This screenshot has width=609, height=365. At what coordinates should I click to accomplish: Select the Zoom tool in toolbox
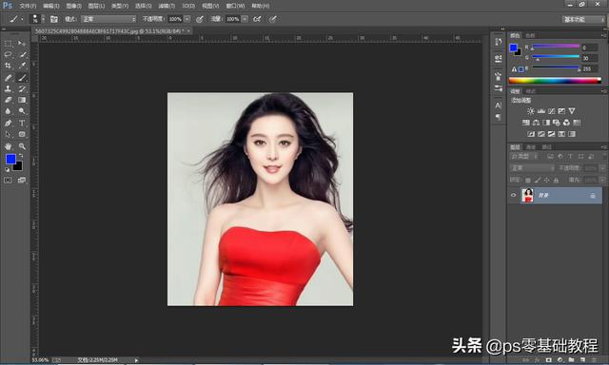(x=22, y=146)
